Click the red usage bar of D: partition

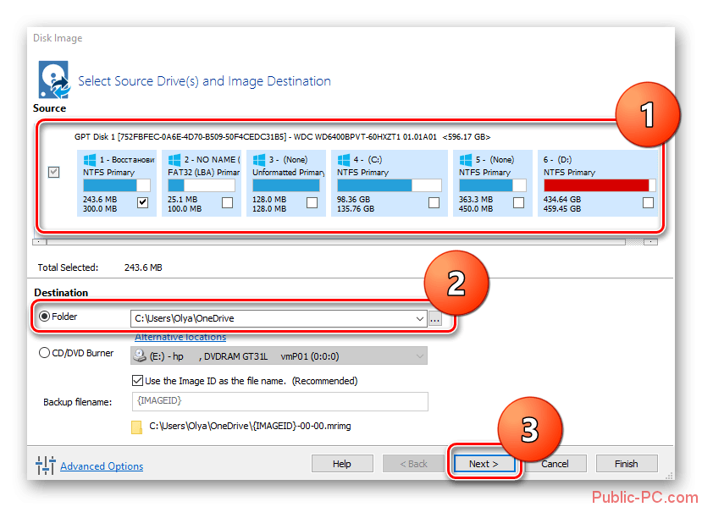click(596, 185)
